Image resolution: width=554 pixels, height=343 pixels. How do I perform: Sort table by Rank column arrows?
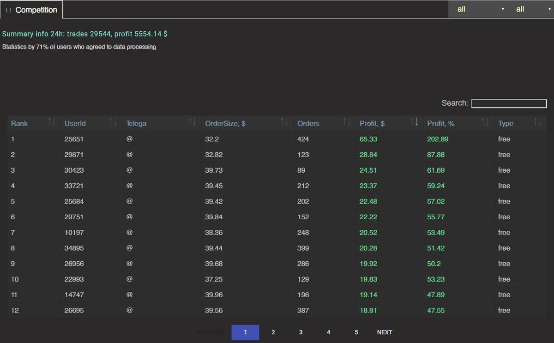(52, 122)
